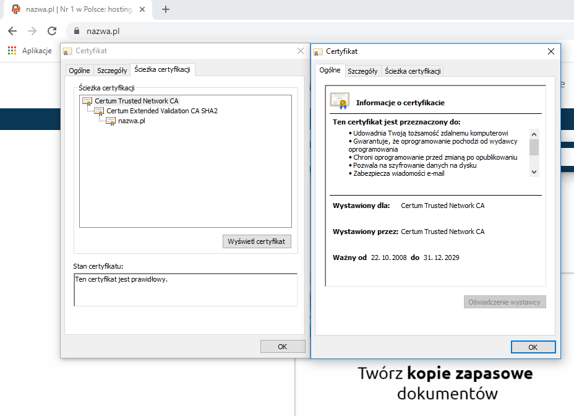Screen dimensions: 574x416
Task: Open a new browser tab
Action: pyautogui.click(x=166, y=9)
